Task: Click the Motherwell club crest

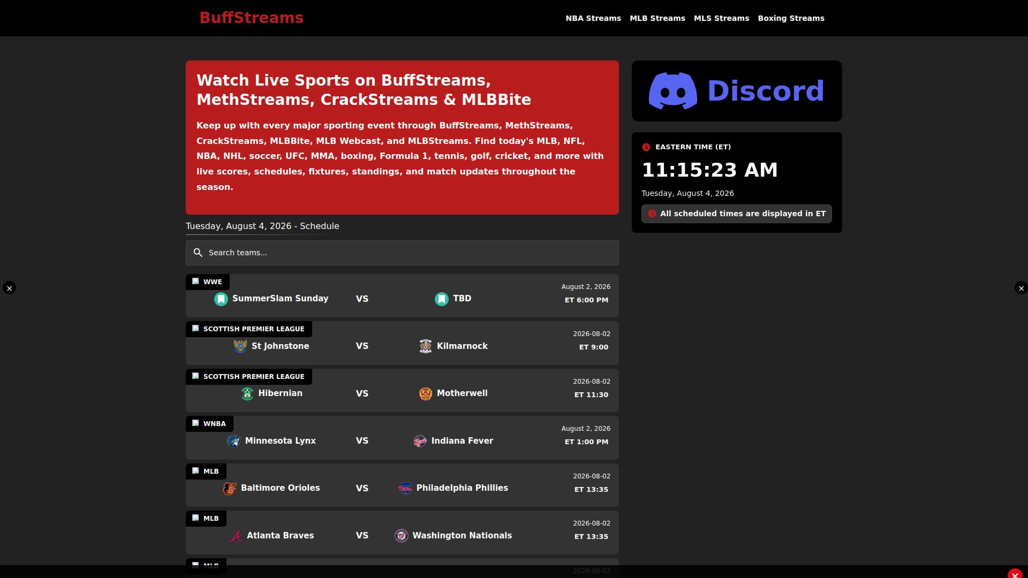Action: coord(426,394)
